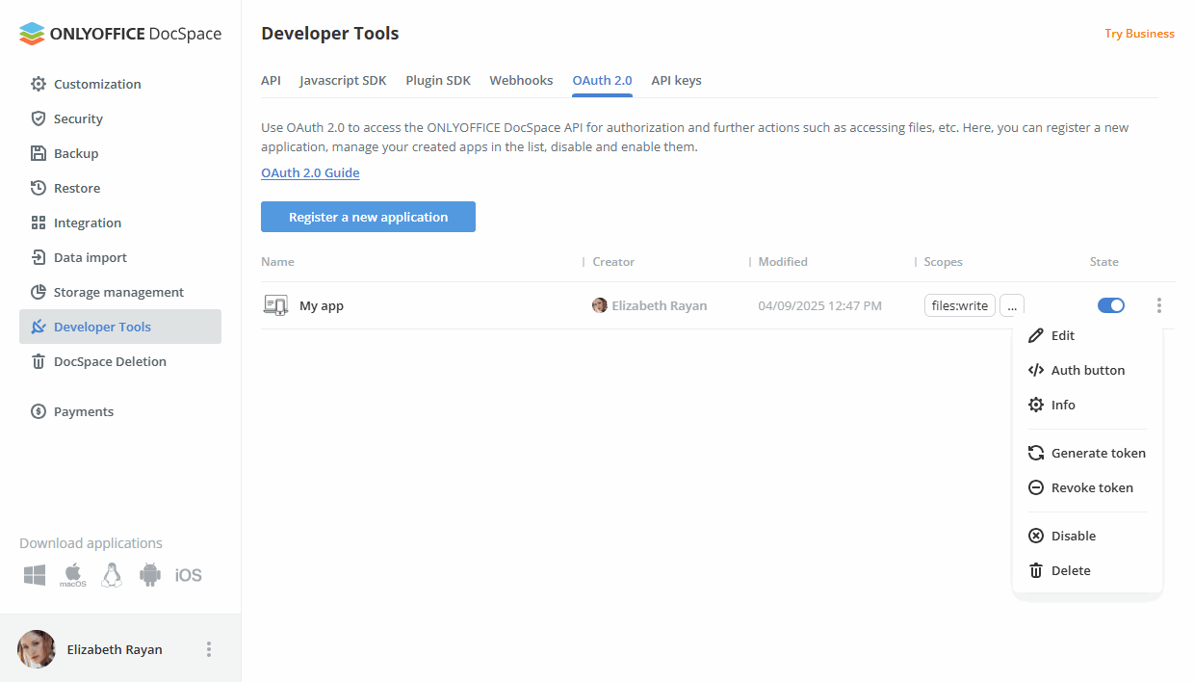Download the Linux desktop application
The height and width of the screenshot is (682, 1194).
click(111, 574)
